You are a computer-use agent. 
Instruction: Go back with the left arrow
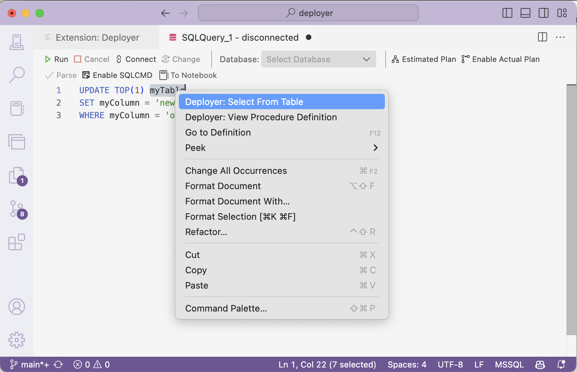pos(165,13)
